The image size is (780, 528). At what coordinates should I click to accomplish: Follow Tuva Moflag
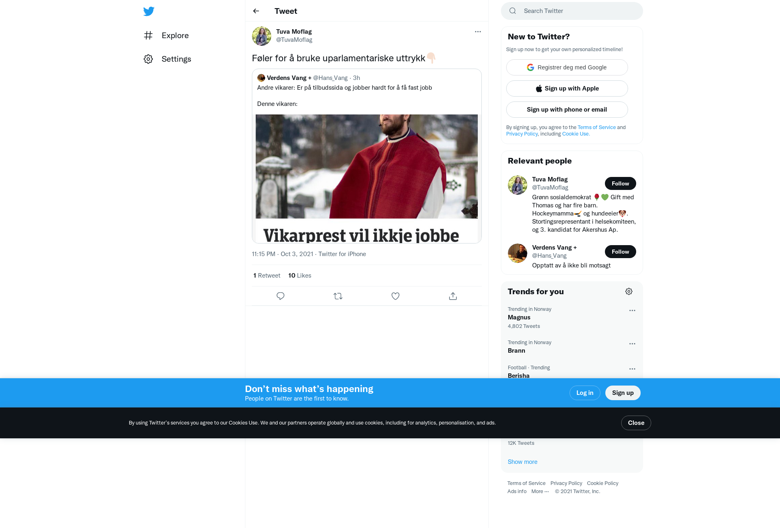620,183
